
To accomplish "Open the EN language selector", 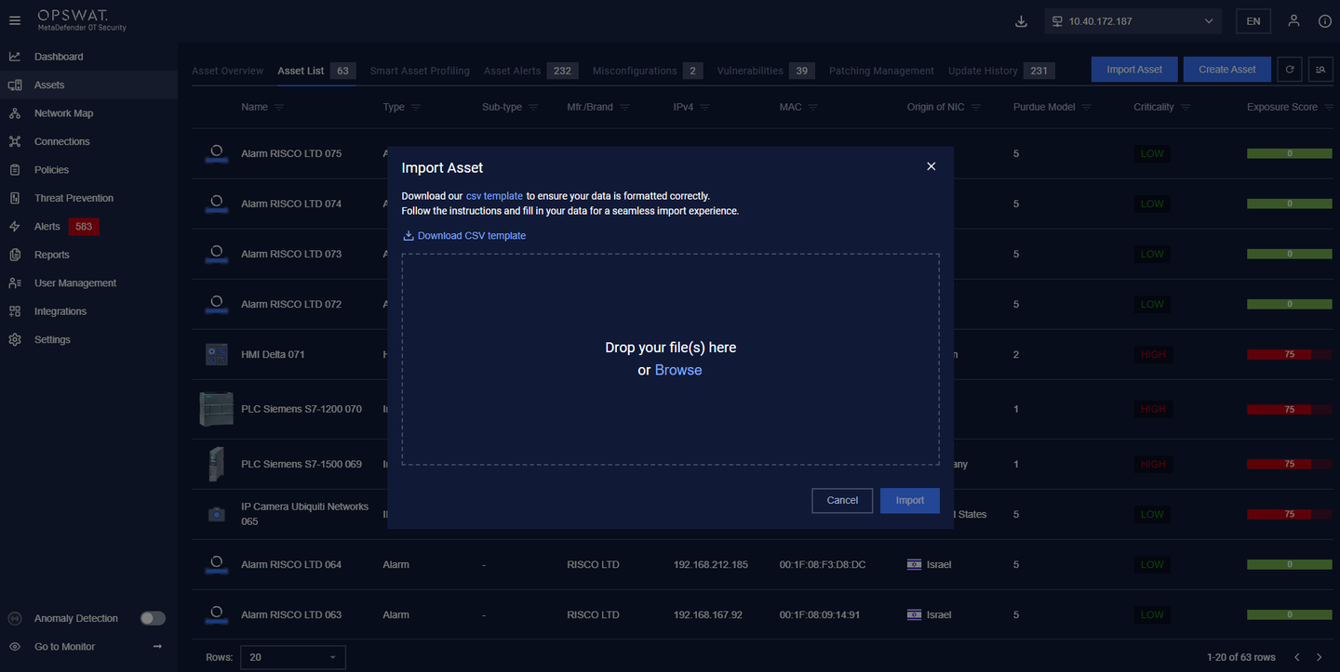I will pos(1253,21).
